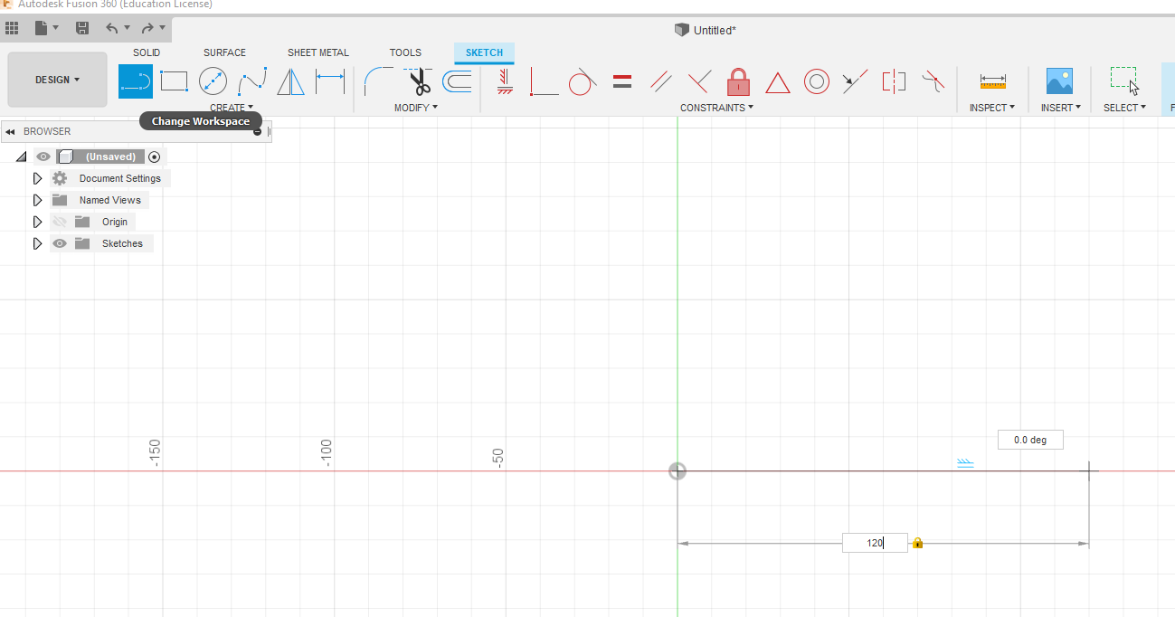
Task: Select the Sketch Dimension tool
Action: (330, 82)
